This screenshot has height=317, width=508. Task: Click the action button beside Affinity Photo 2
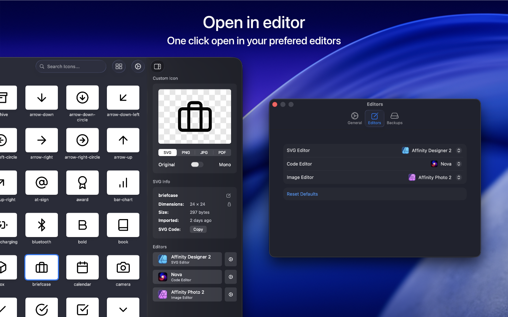(231, 294)
